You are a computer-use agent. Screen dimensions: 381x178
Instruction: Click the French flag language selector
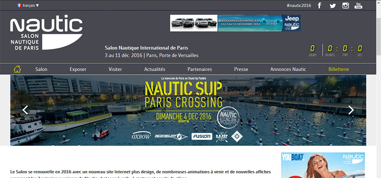click(19, 5)
